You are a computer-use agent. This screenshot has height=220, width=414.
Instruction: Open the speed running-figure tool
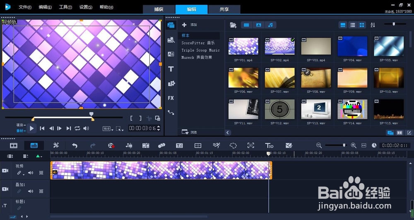click(x=216, y=145)
